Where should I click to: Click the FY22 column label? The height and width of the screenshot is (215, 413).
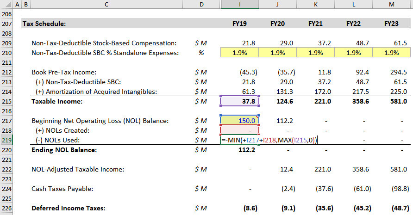353,24
